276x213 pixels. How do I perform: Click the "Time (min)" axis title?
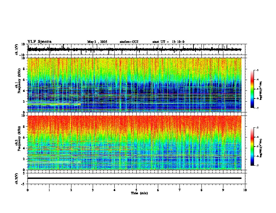(x=139, y=193)
